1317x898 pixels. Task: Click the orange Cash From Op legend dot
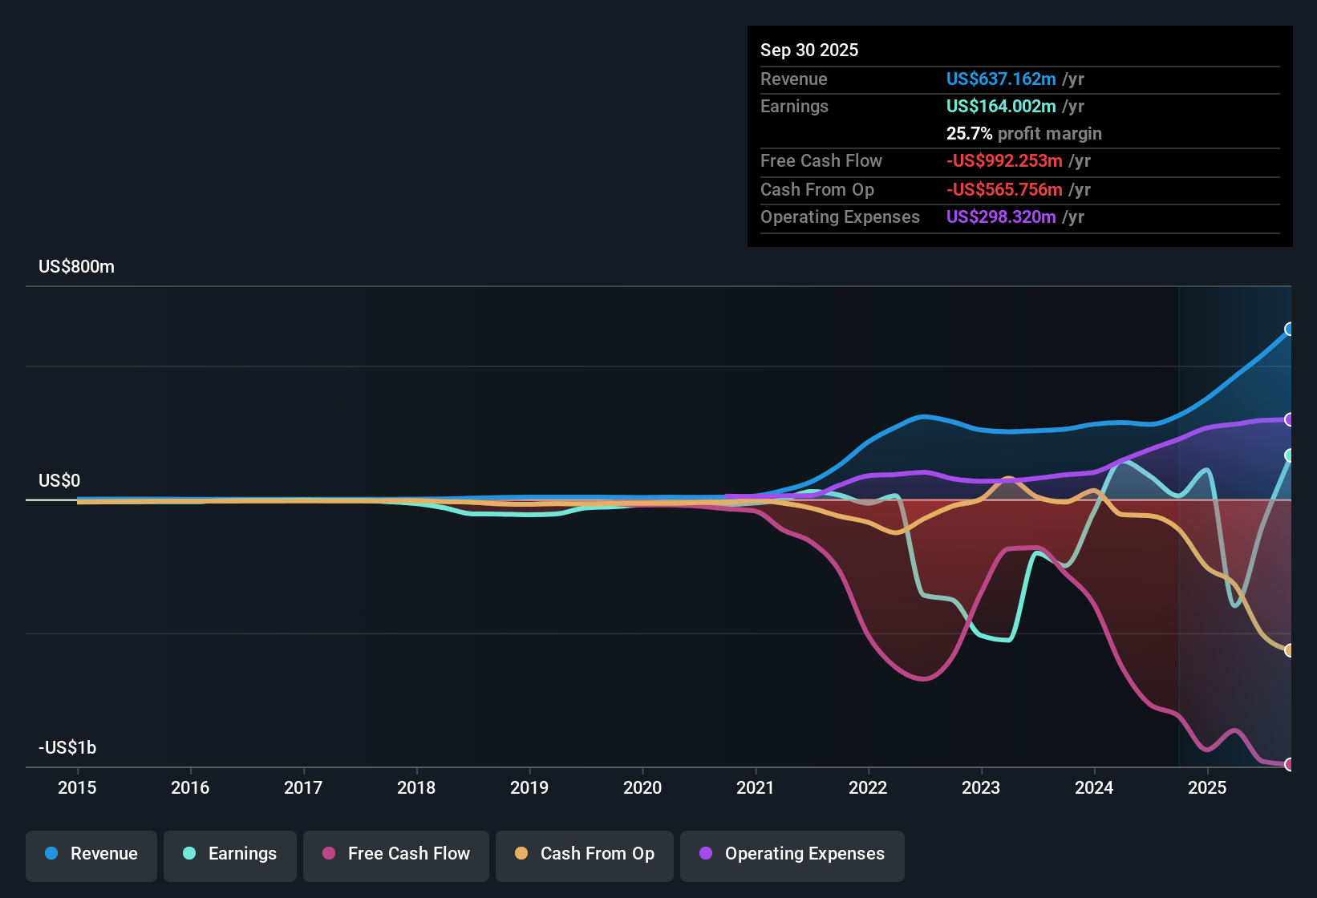point(521,854)
